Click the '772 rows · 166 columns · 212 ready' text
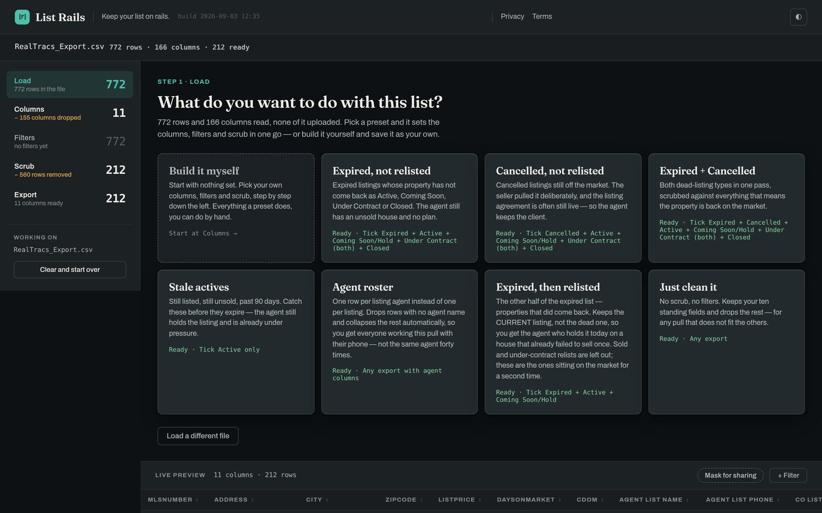The height and width of the screenshot is (513, 822). point(179,47)
